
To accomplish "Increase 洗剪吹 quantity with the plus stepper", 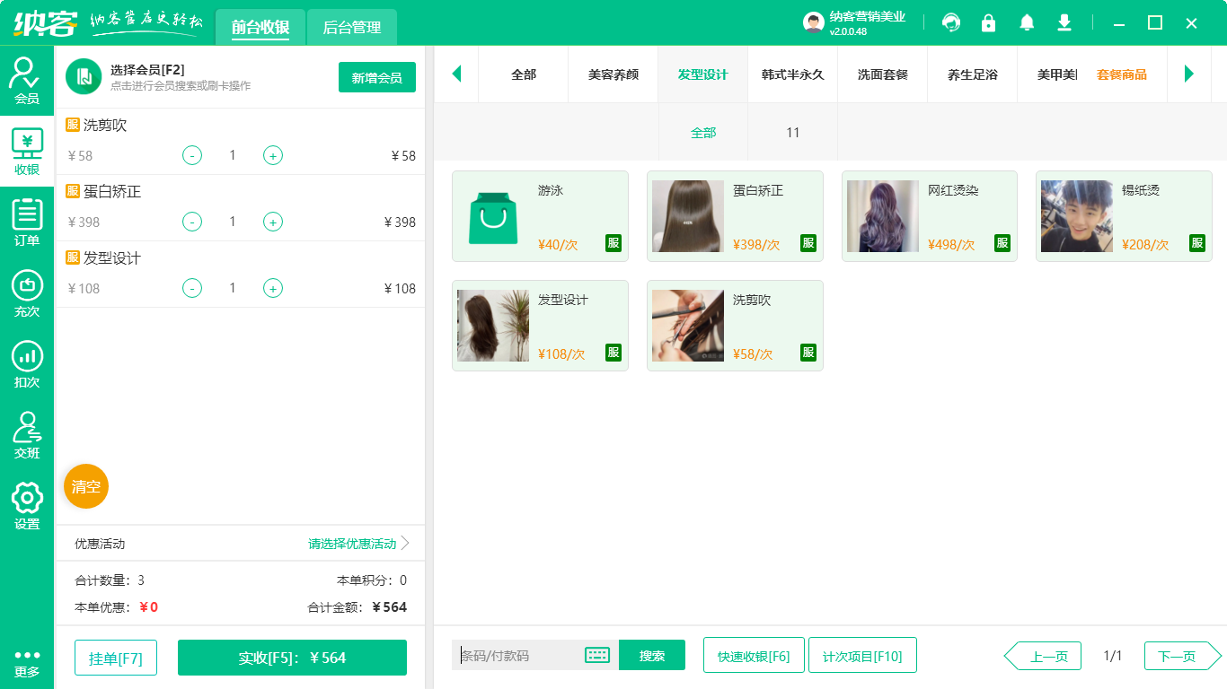I will (x=272, y=155).
